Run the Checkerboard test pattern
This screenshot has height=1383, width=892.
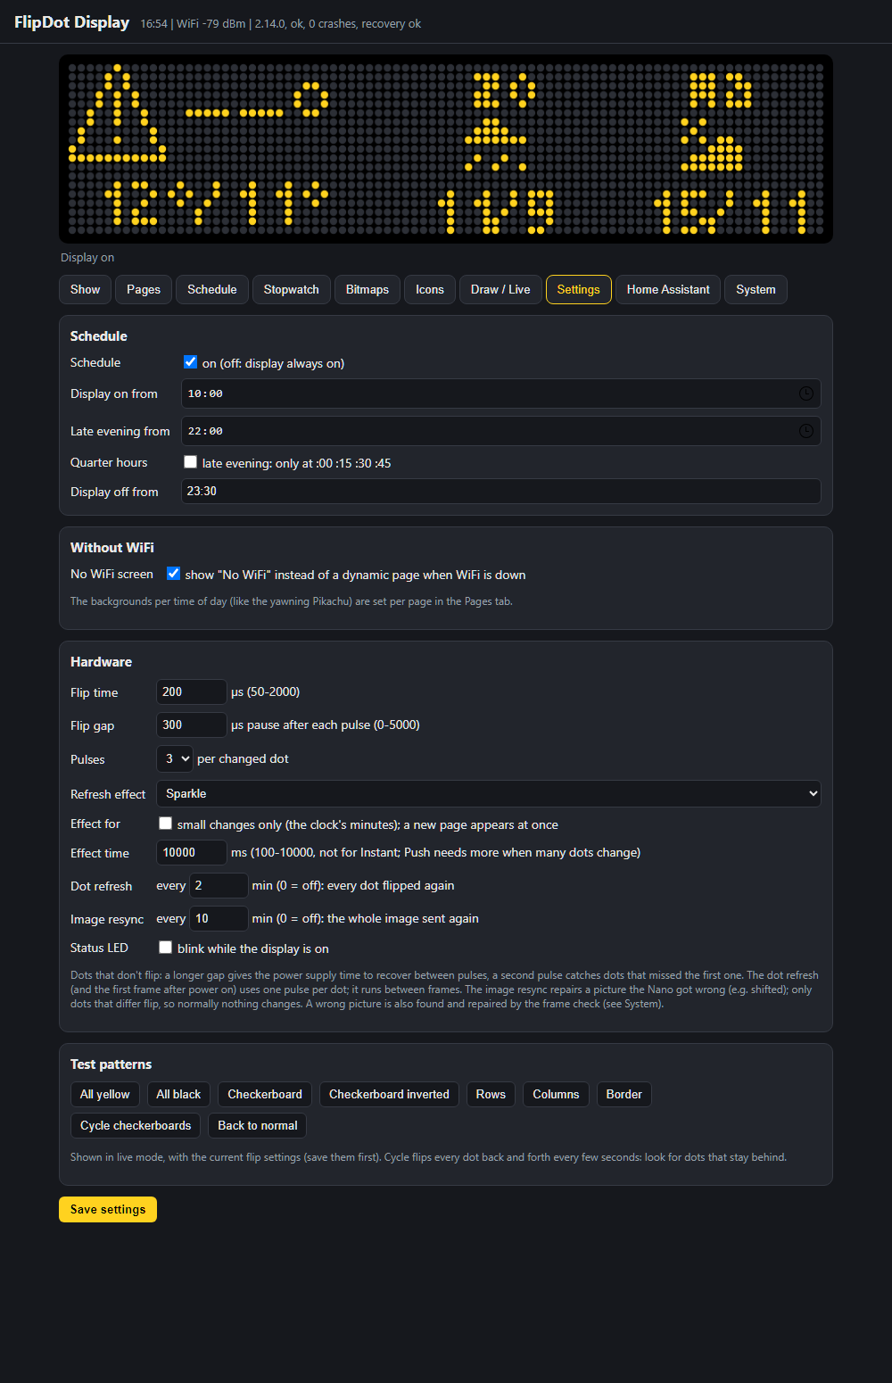pyautogui.click(x=265, y=1094)
